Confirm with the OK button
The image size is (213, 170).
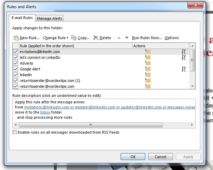pyautogui.click(x=133, y=157)
